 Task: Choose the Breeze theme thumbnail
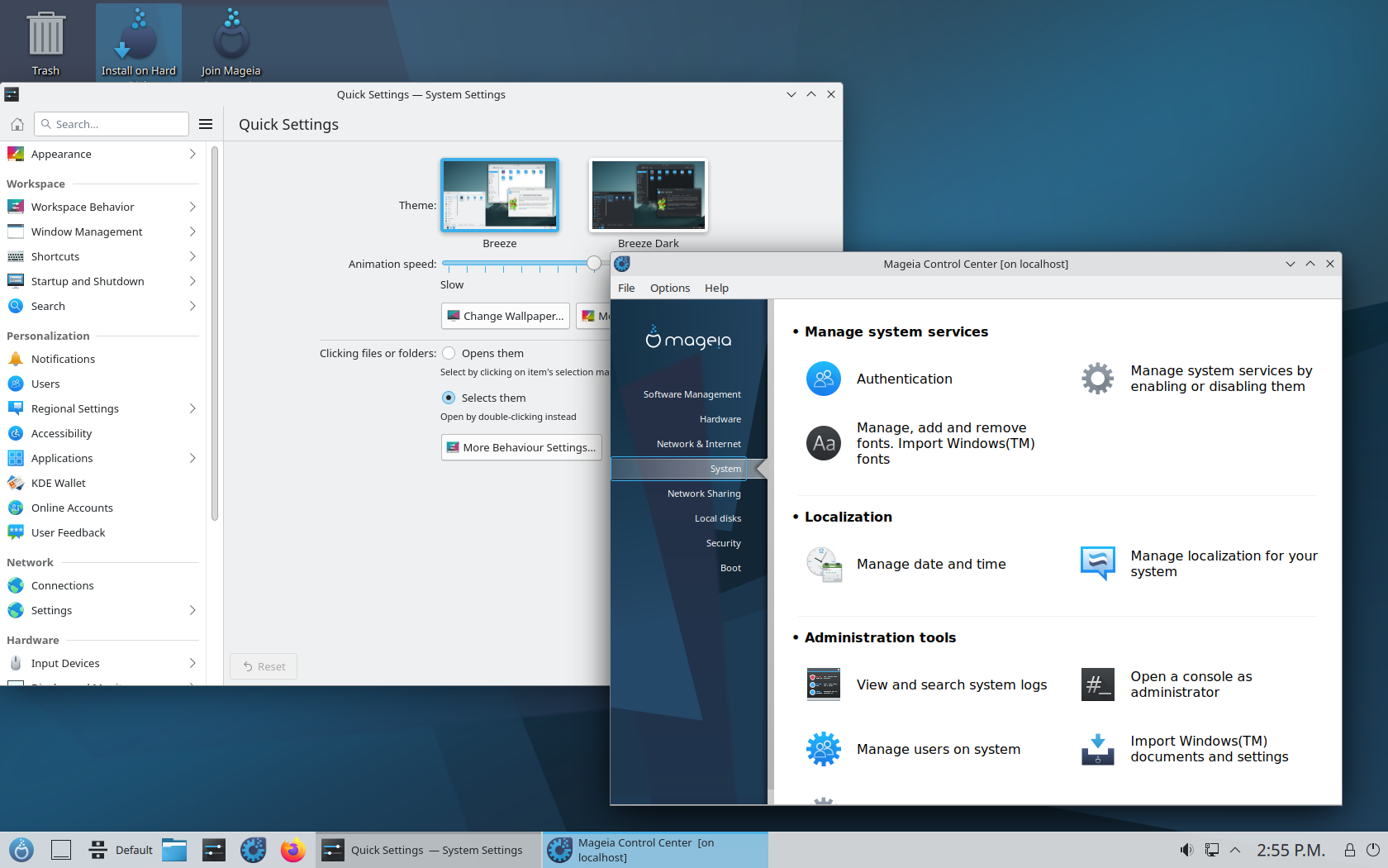[500, 195]
